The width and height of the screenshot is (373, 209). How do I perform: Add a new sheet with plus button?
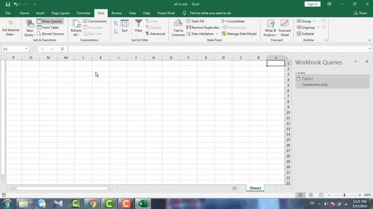(234, 188)
